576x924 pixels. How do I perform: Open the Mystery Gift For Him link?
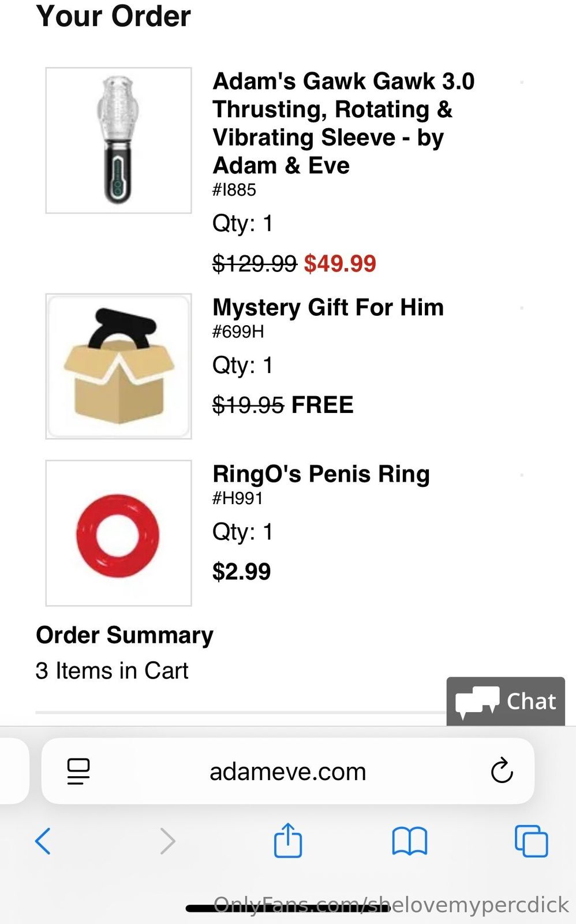328,307
